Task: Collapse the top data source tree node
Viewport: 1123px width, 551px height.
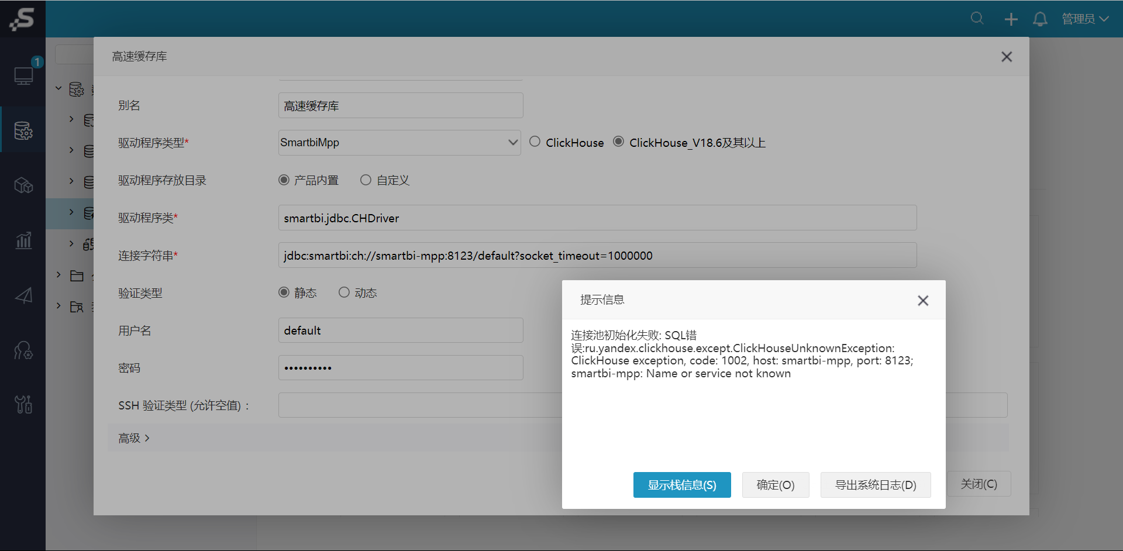Action: click(58, 88)
